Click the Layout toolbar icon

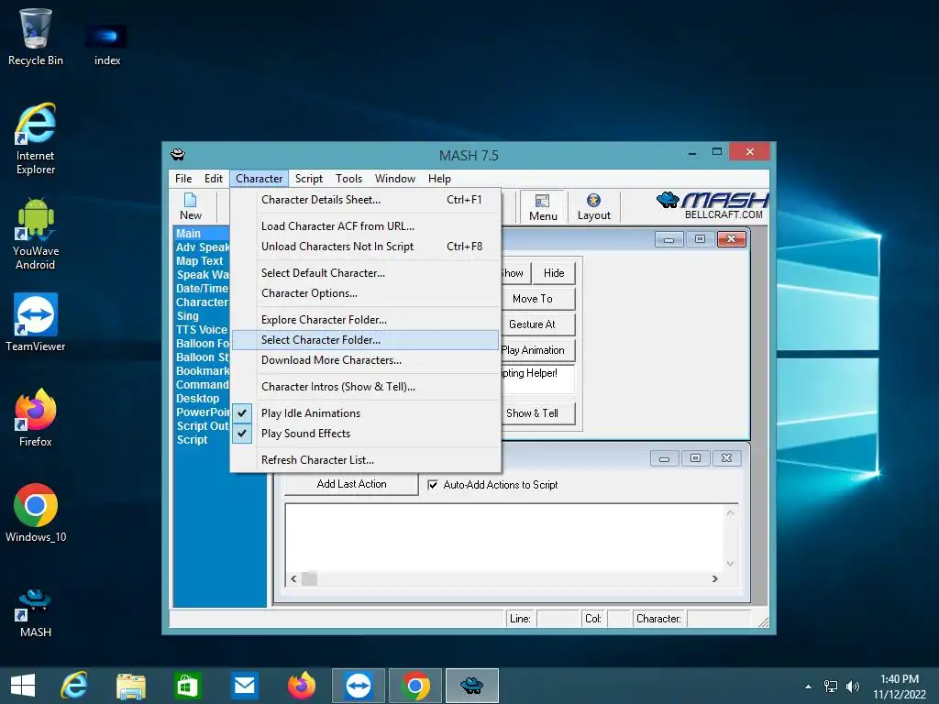[x=593, y=207]
